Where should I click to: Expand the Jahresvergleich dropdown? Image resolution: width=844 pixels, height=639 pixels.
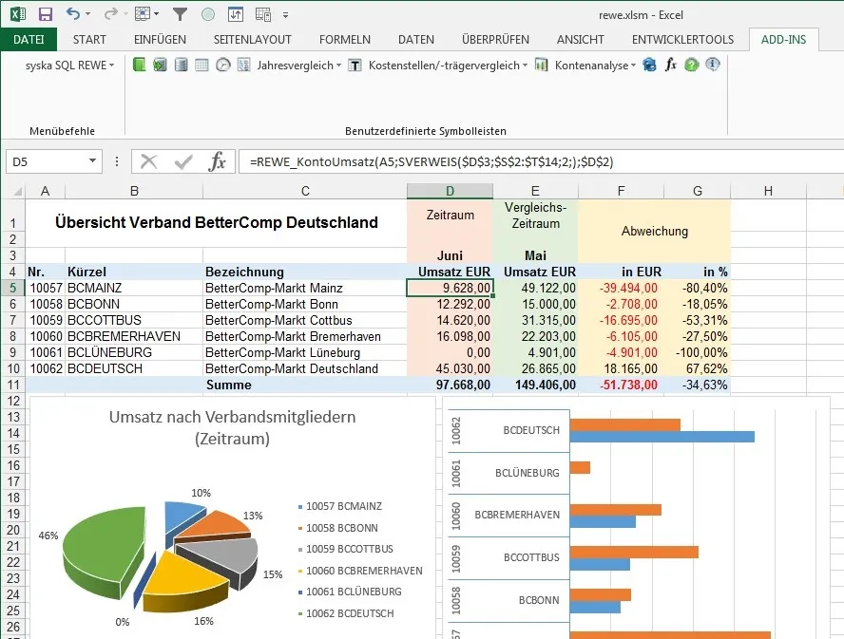pos(338,66)
